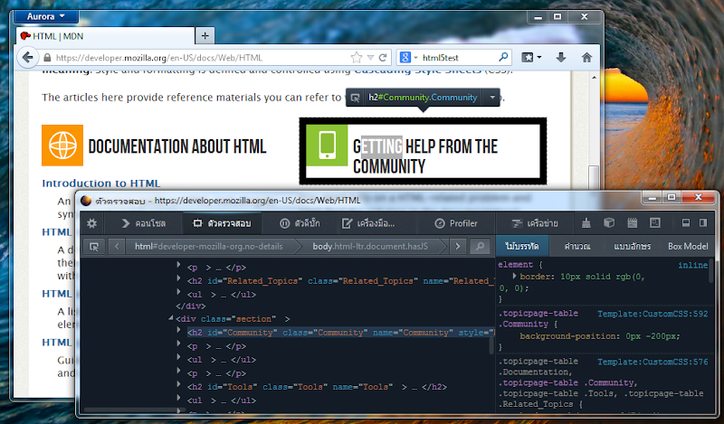The height and width of the screenshot is (424, 724).
Task: Open a new tab with plus button
Action: (x=205, y=35)
